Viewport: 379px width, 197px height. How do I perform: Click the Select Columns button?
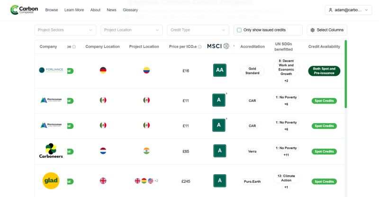tap(327, 30)
